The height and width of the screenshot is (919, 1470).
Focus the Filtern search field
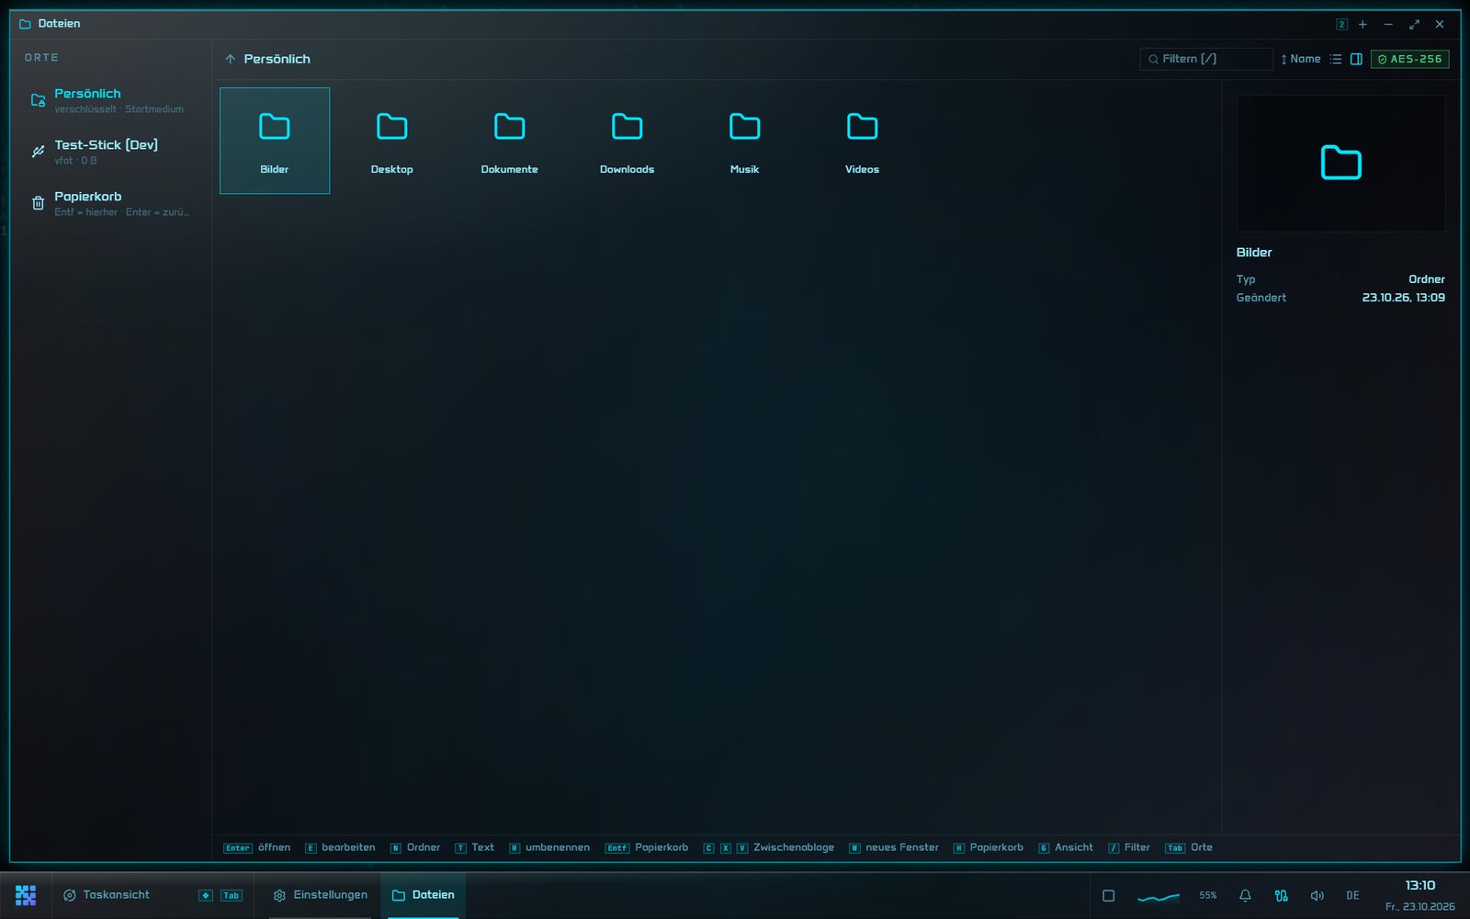[x=1206, y=59]
